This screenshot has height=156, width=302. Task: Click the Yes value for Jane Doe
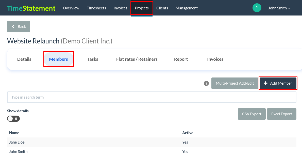[x=185, y=142]
